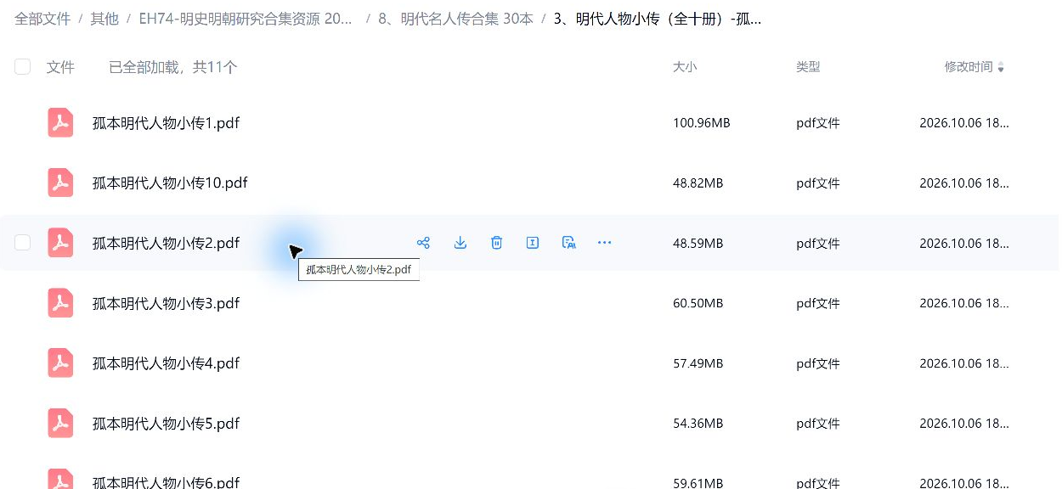Image resolution: width=1062 pixels, height=489 pixels.
Task: Sort by 修改时间 using its sort arrow
Action: tap(1001, 67)
